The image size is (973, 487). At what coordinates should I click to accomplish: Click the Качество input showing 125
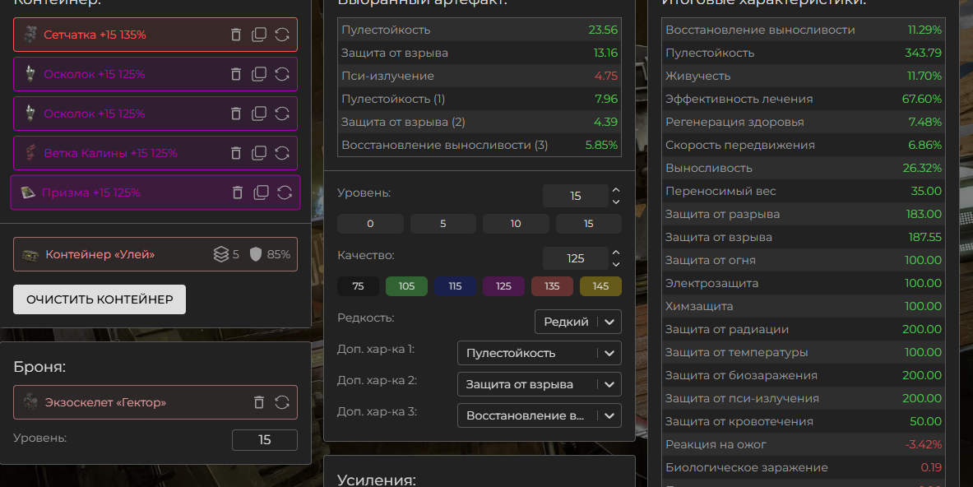[575, 258]
